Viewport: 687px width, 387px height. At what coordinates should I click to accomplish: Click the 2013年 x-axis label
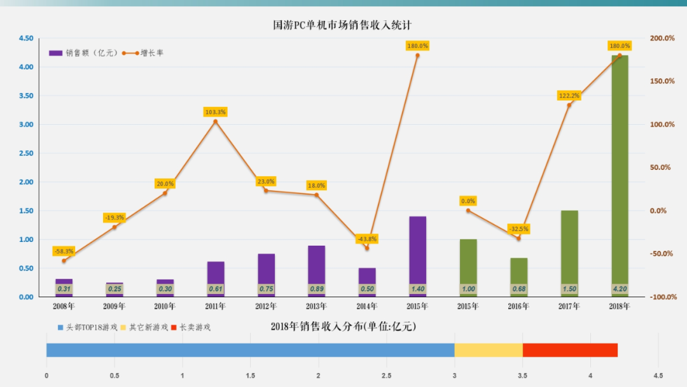[316, 306]
